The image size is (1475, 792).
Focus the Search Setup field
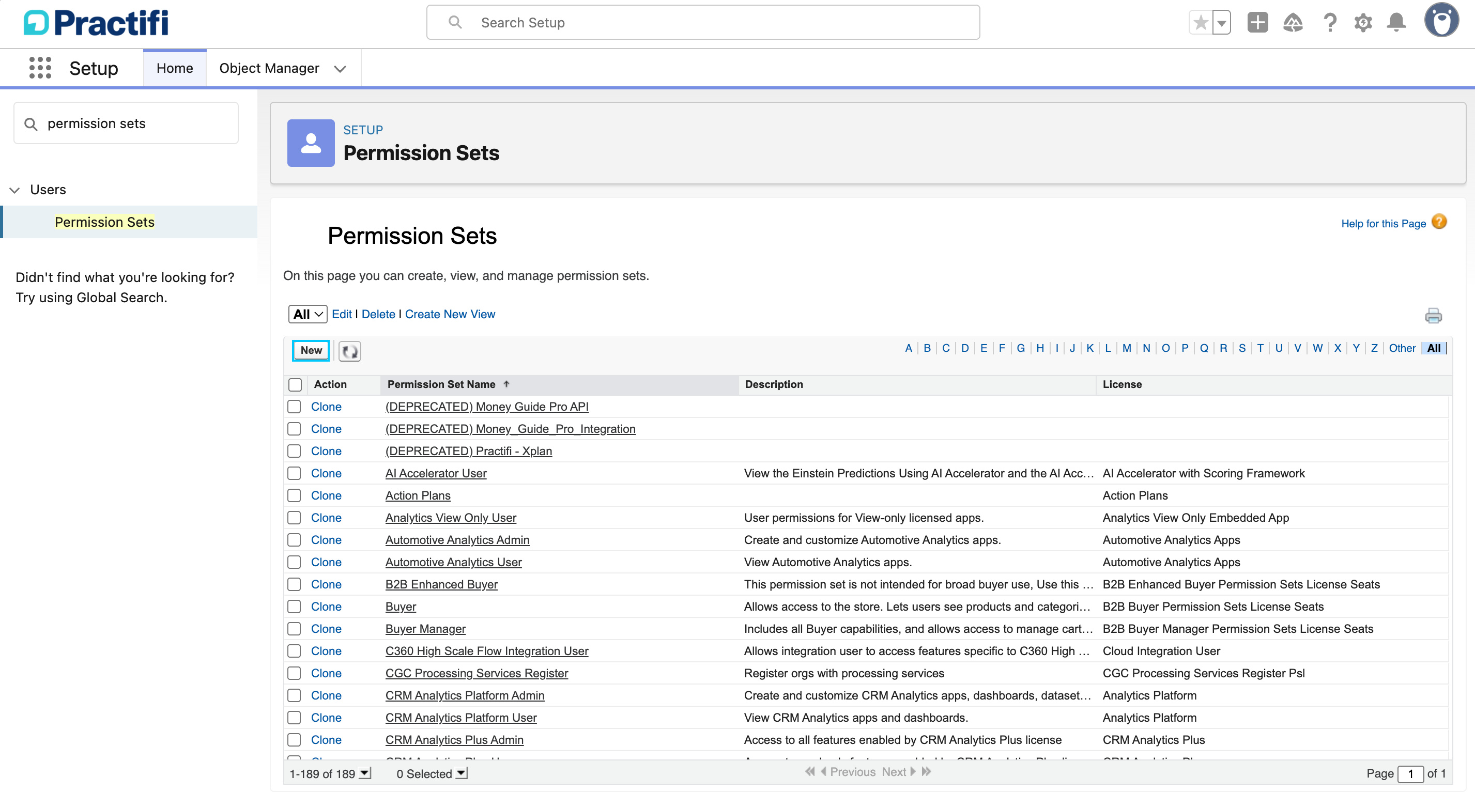coord(702,22)
